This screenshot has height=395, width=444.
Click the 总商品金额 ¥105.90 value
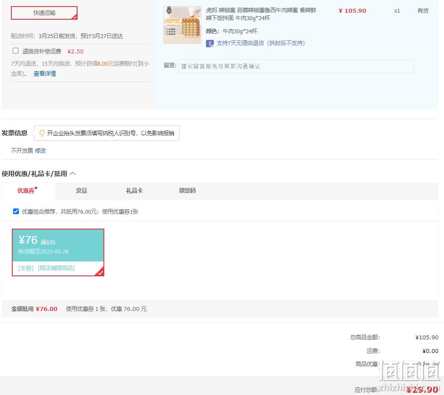click(427, 337)
